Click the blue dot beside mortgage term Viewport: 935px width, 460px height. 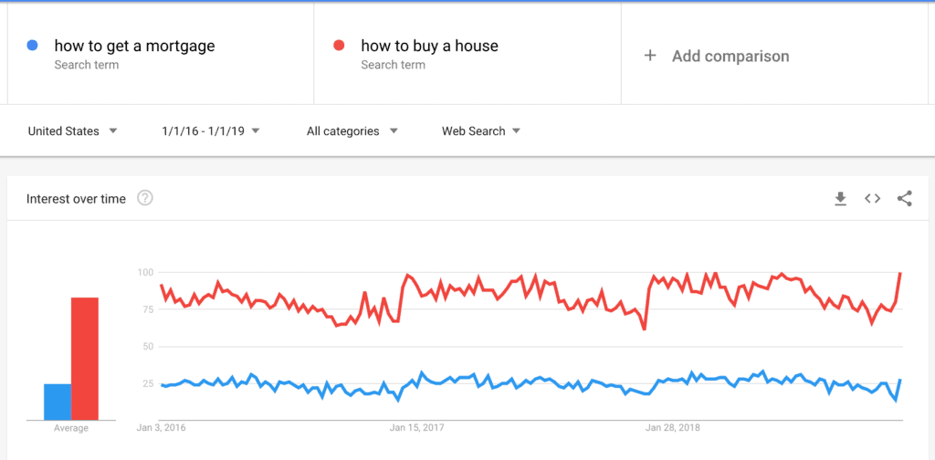click(33, 46)
